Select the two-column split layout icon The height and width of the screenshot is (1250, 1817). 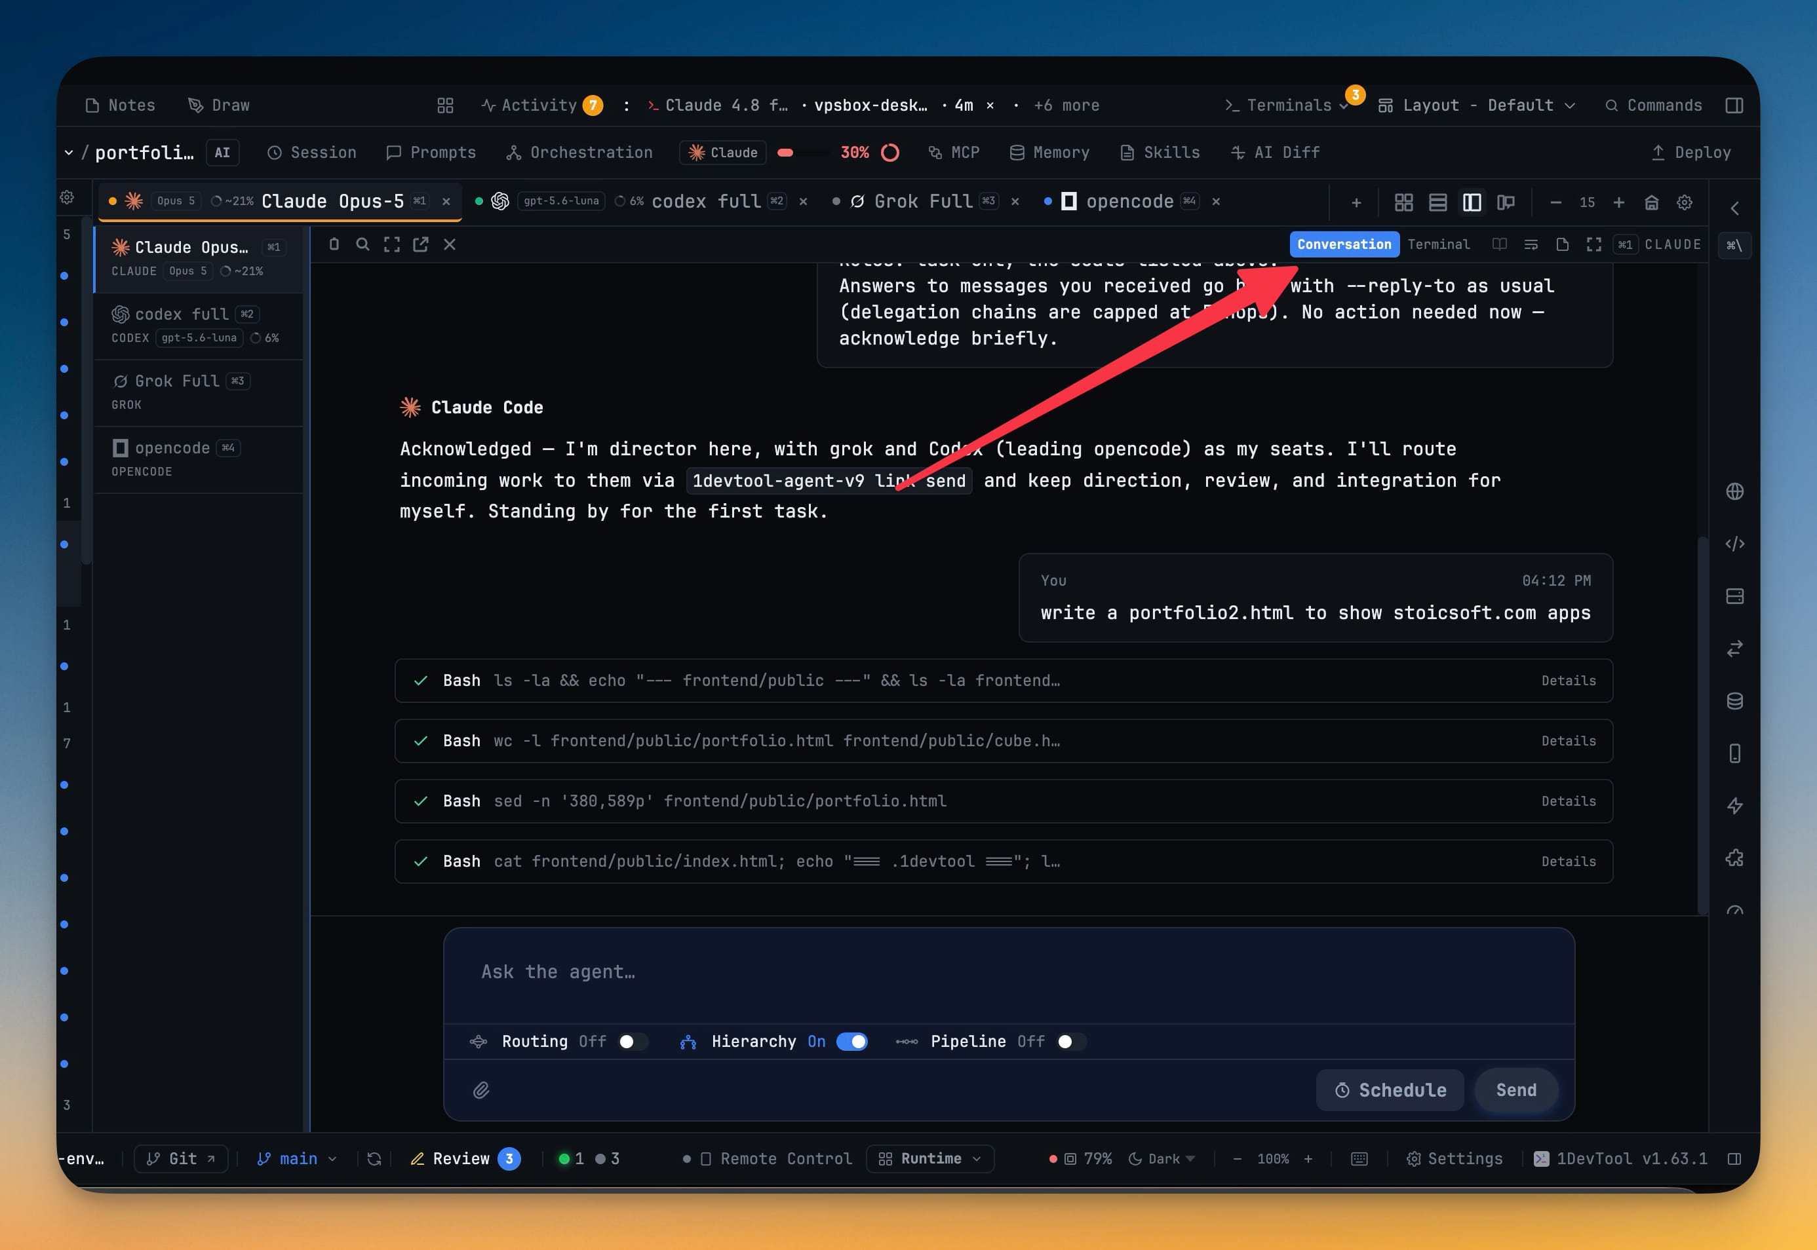coord(1472,203)
